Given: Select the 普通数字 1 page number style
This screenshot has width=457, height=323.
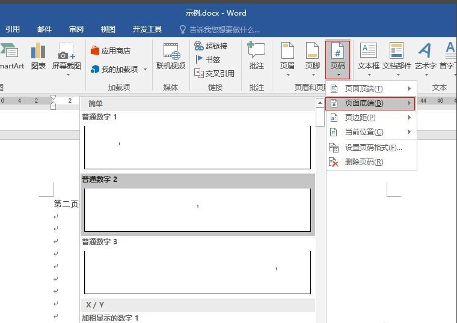Looking at the screenshot, I should pyautogui.click(x=197, y=142).
